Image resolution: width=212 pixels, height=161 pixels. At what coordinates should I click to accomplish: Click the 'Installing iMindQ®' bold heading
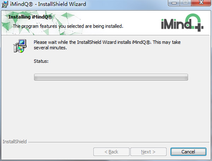coord(30,17)
